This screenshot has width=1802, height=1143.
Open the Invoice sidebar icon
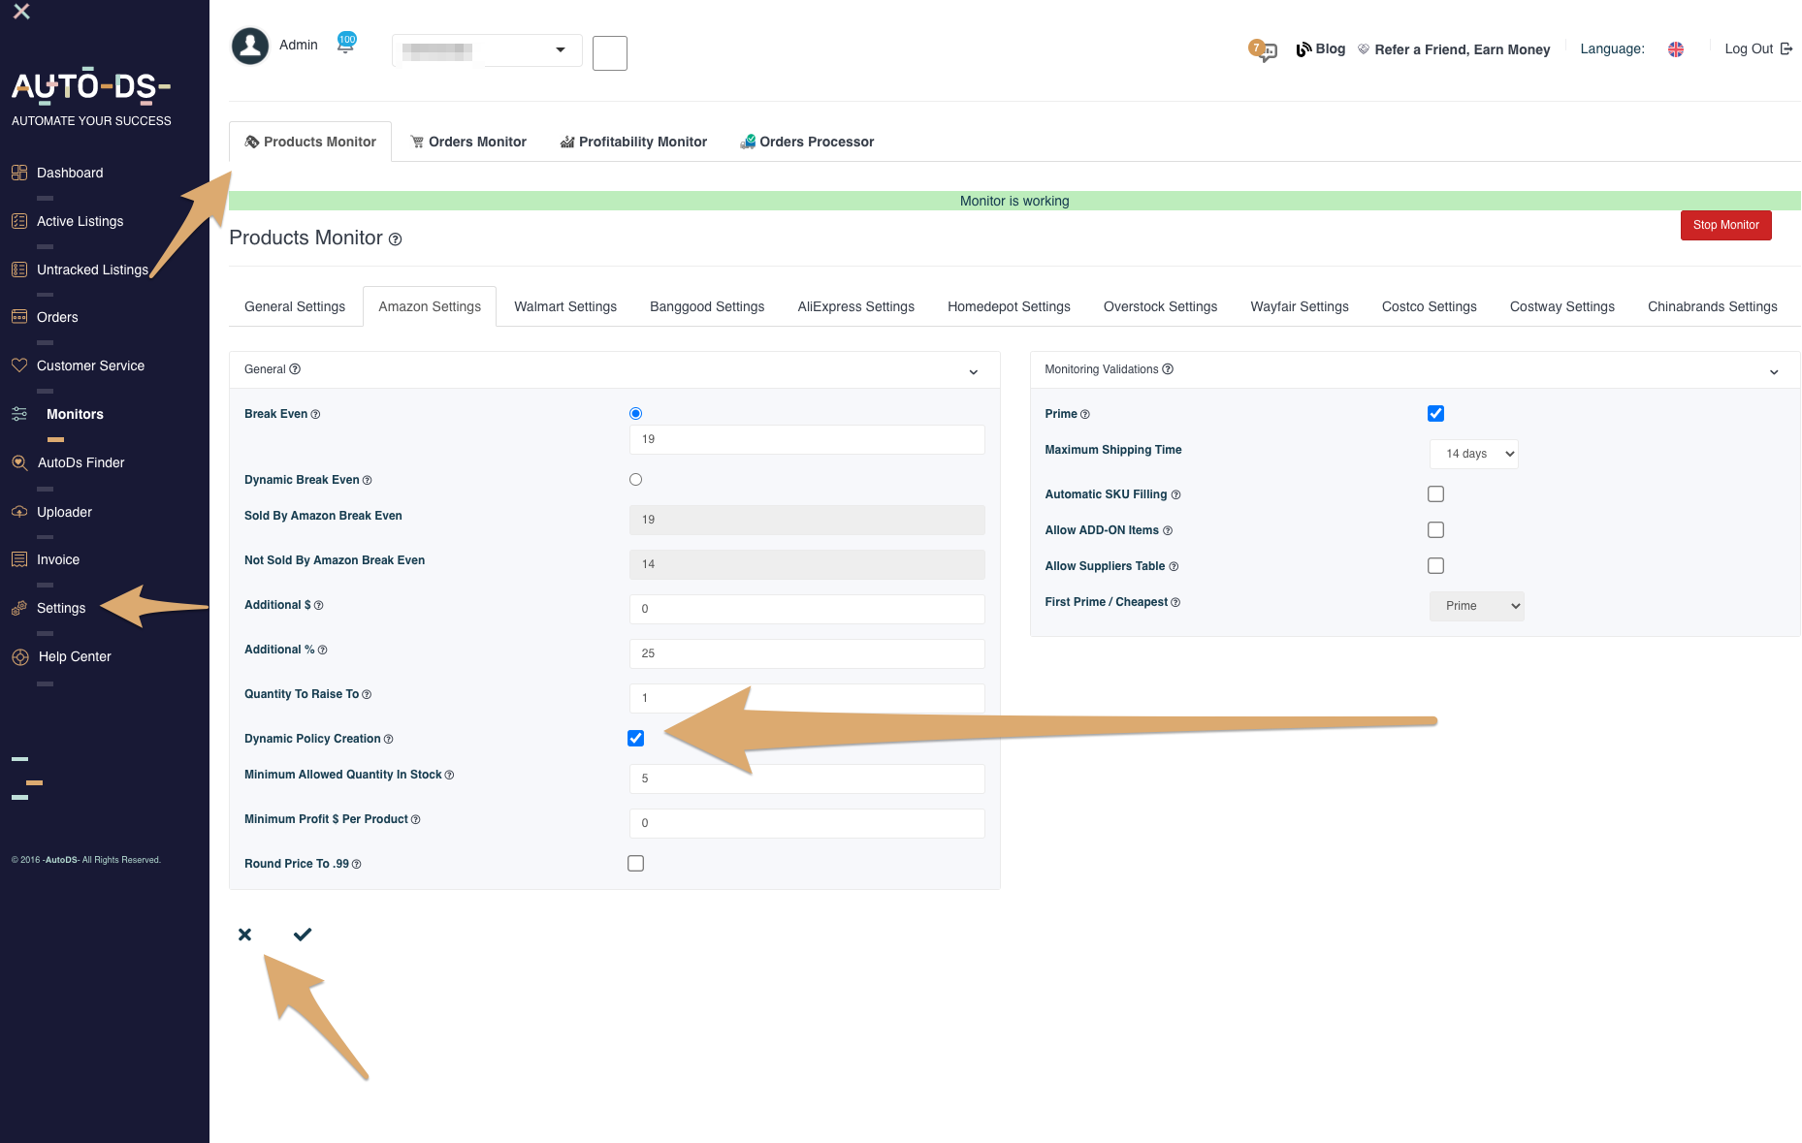point(19,559)
